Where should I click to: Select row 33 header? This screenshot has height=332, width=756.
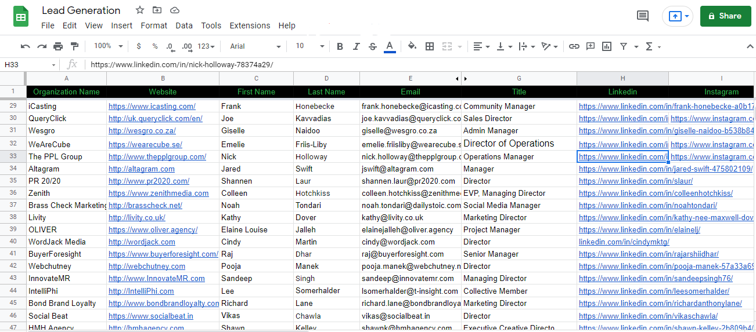(13, 156)
